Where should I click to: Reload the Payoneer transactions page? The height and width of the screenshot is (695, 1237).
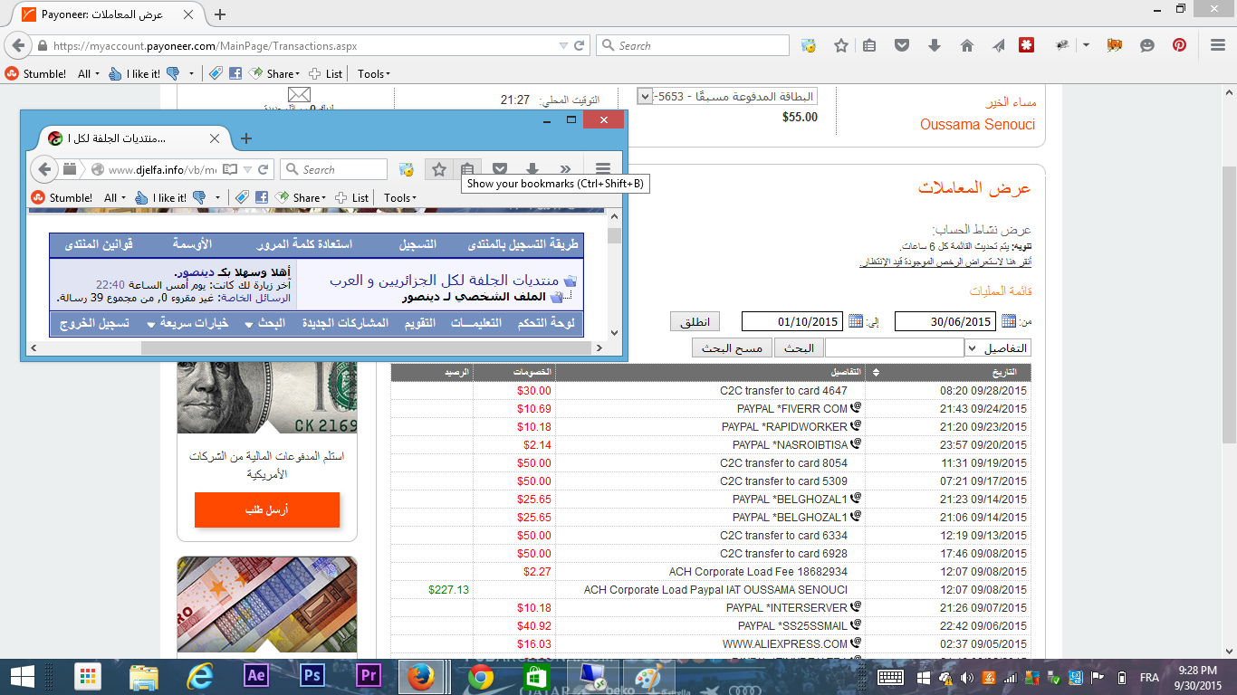pos(580,45)
